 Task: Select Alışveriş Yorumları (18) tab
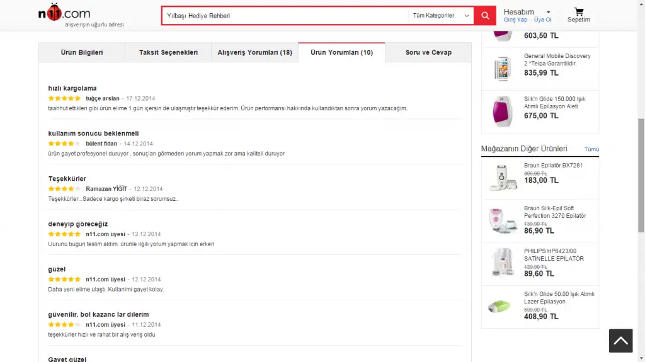pyautogui.click(x=254, y=52)
